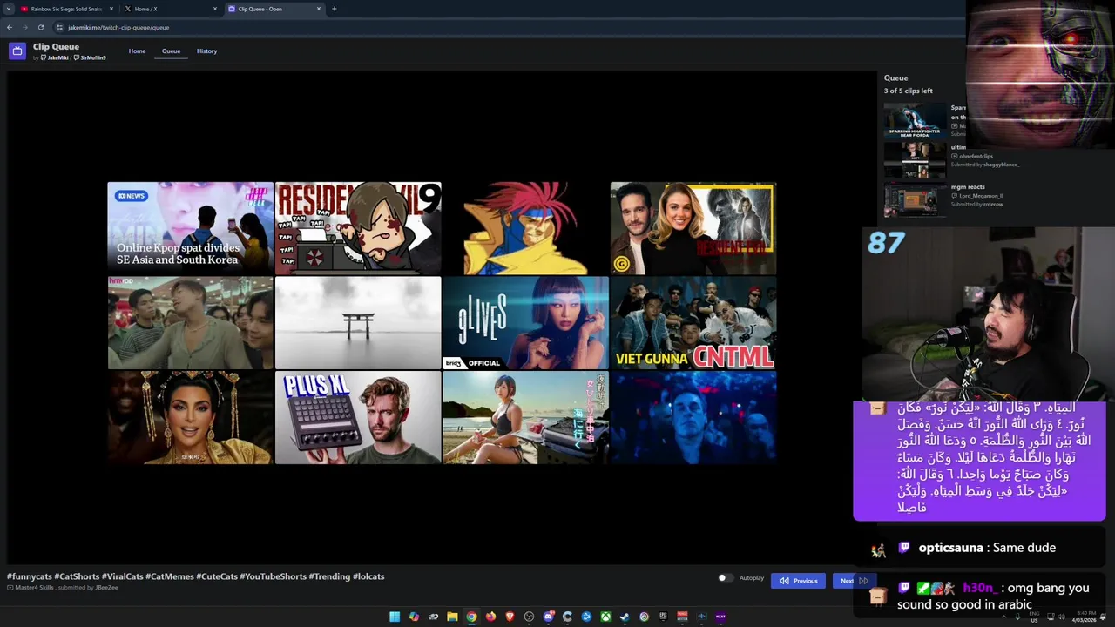Open the mgm reacts queue clip thumbnail

pos(915,200)
